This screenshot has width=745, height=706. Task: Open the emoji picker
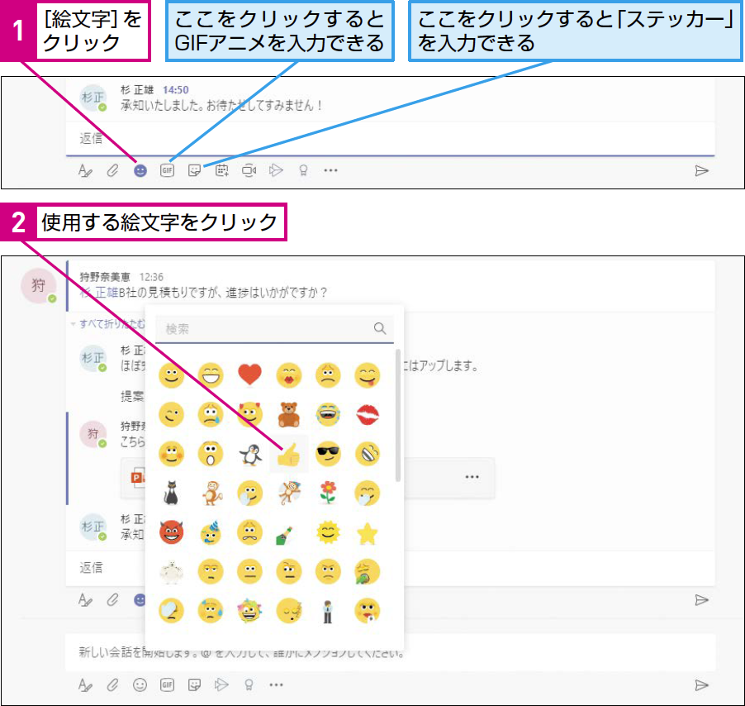click(140, 169)
